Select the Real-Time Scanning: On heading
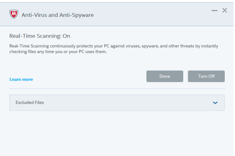 tap(40, 36)
